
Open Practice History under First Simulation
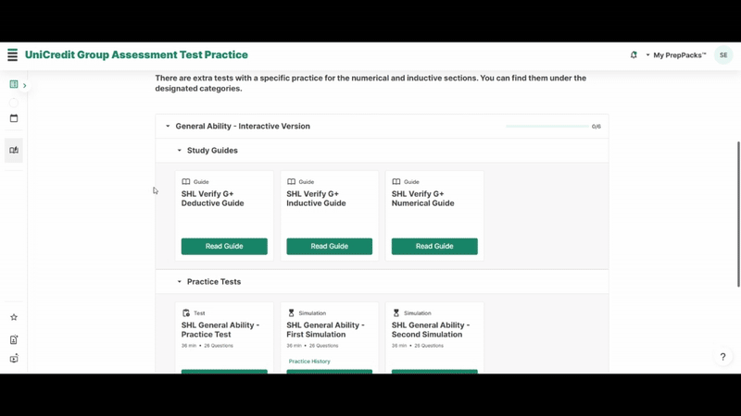click(x=309, y=361)
